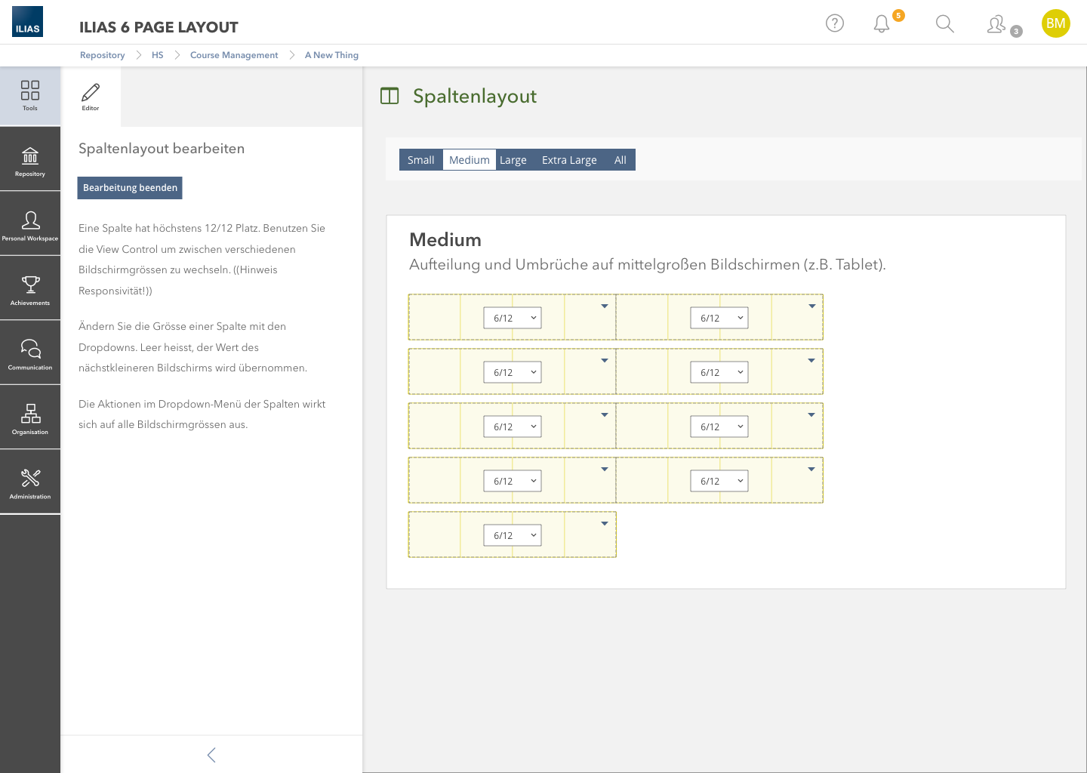
Task: Switch view control to All
Action: [620, 160]
